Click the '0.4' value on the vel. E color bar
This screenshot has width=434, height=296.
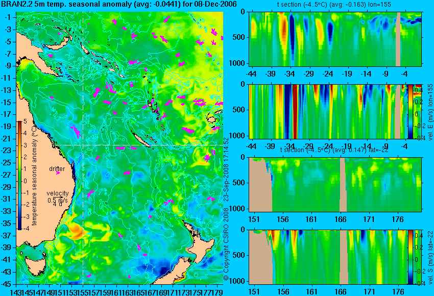[x=418, y=90]
